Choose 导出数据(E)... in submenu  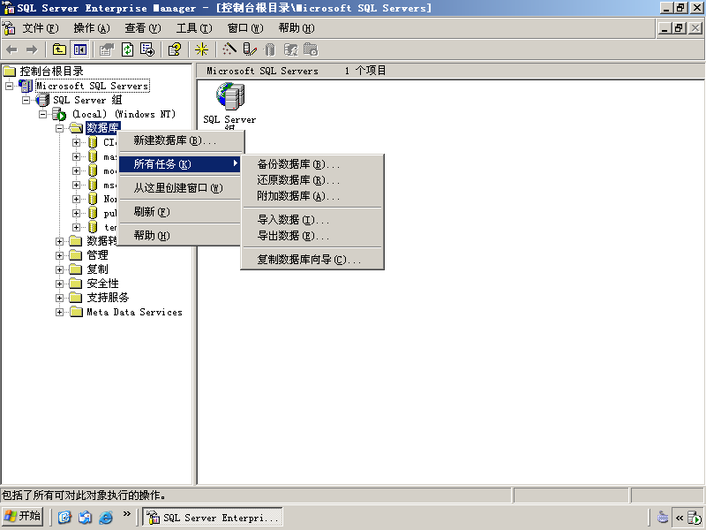point(312,236)
